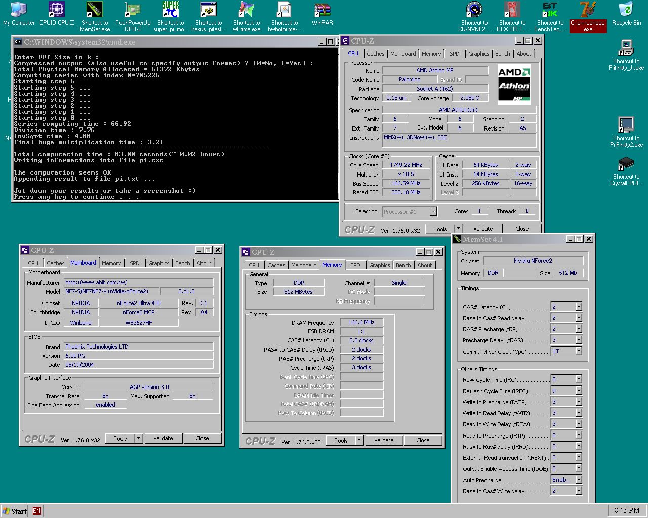Click the abit.com.tw manufacturer URL field
The height and width of the screenshot is (518, 648).
tap(138, 282)
